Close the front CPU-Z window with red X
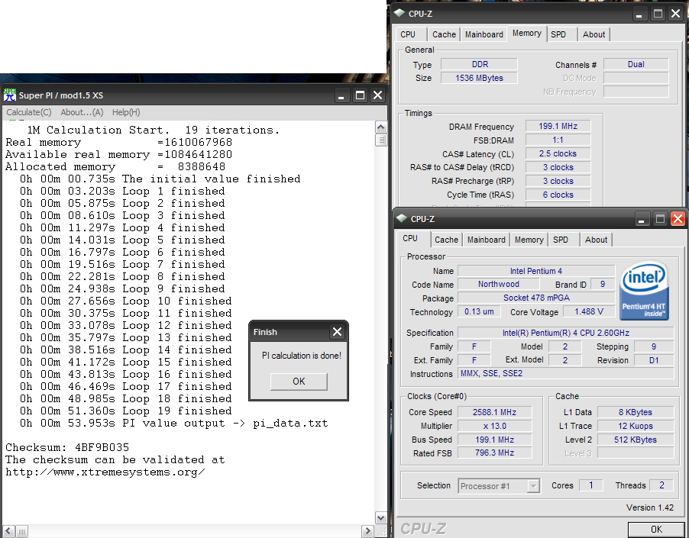689x538 pixels. click(x=678, y=218)
